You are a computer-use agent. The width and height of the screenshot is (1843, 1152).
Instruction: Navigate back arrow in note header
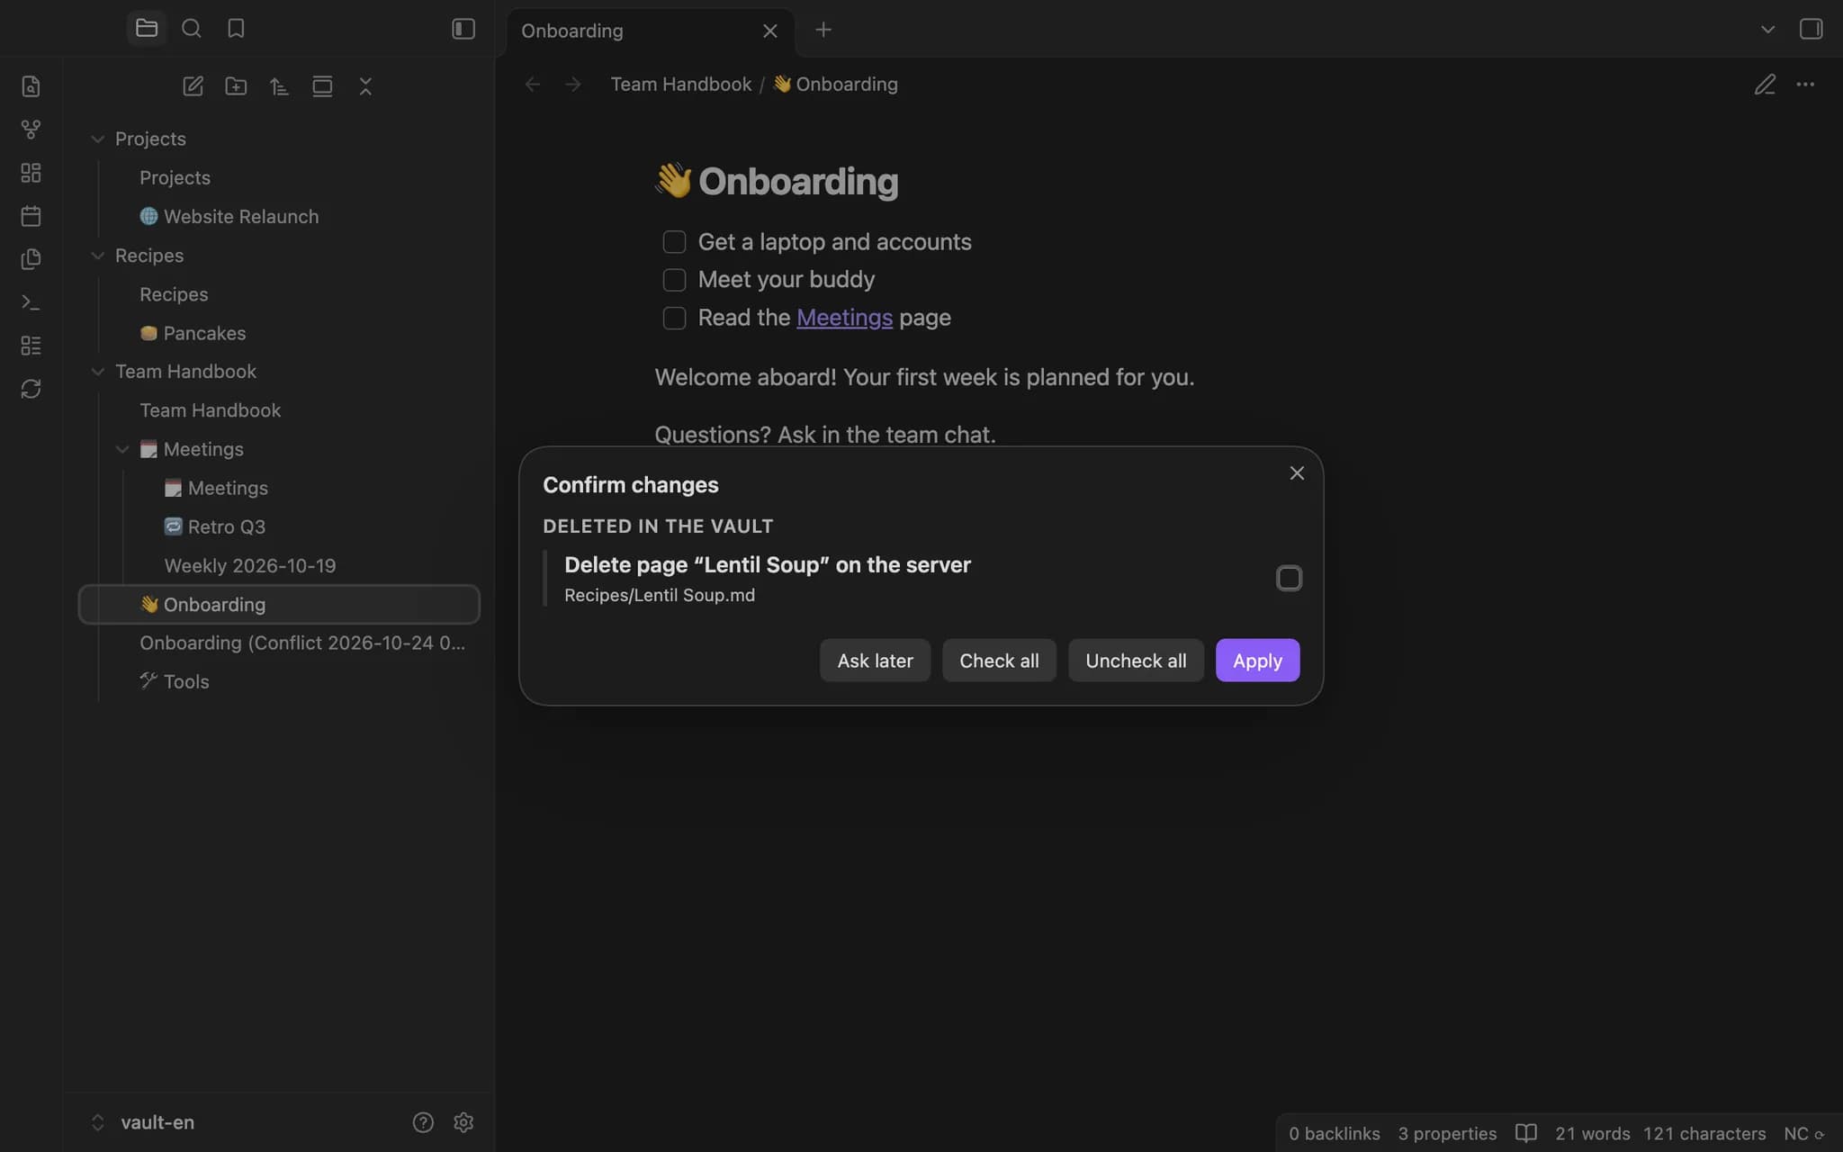(533, 85)
